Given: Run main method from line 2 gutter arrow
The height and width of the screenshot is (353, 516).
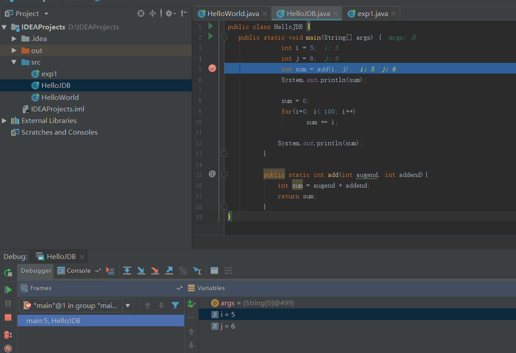Looking at the screenshot, I should 211,37.
